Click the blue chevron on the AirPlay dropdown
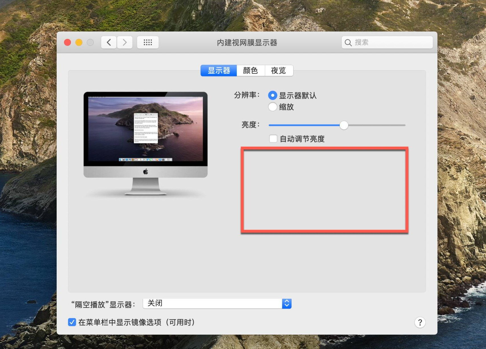Image resolution: width=486 pixels, height=349 pixels. [x=286, y=303]
